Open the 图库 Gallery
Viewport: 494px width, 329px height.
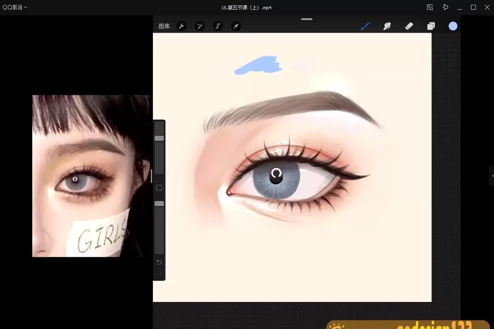tap(164, 26)
